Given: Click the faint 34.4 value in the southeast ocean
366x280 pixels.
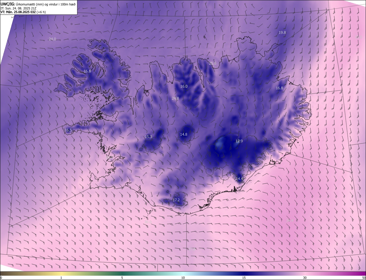Looking at the screenshot, I should click(x=290, y=220).
